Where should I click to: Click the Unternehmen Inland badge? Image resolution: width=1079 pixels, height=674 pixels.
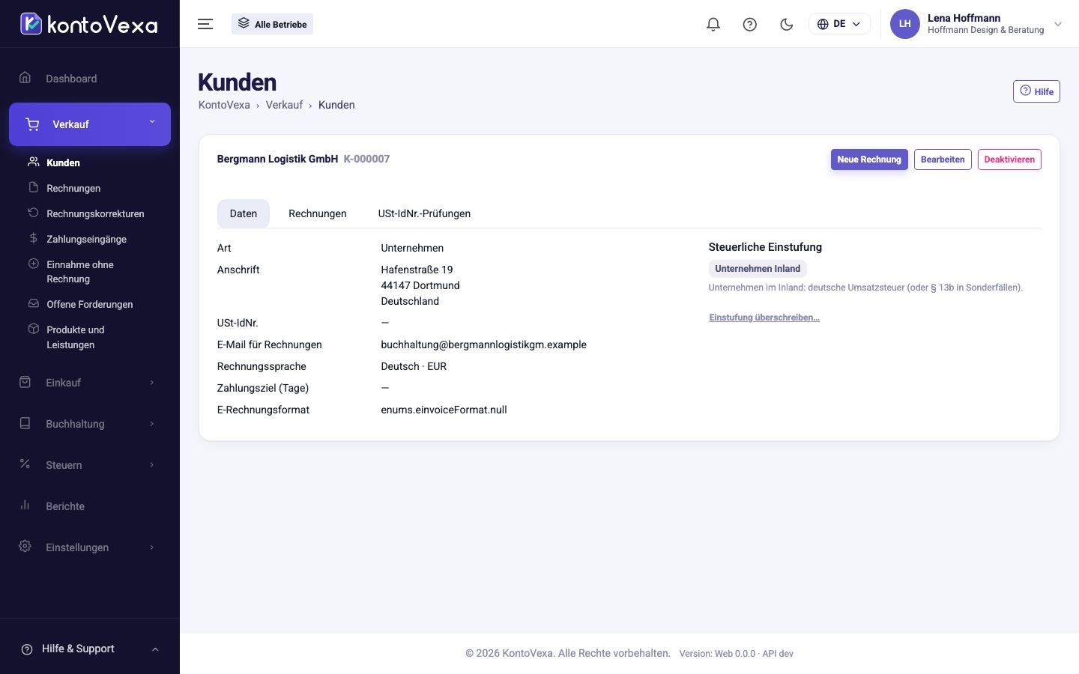click(x=758, y=269)
